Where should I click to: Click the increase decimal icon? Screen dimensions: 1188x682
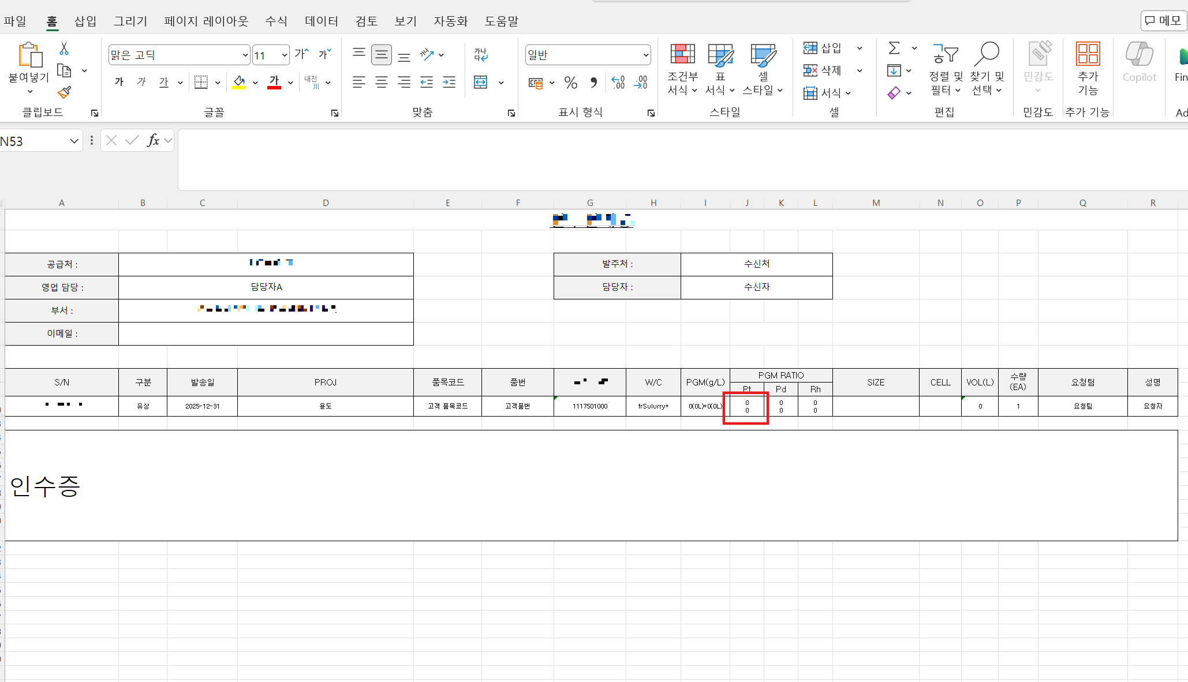coord(618,83)
